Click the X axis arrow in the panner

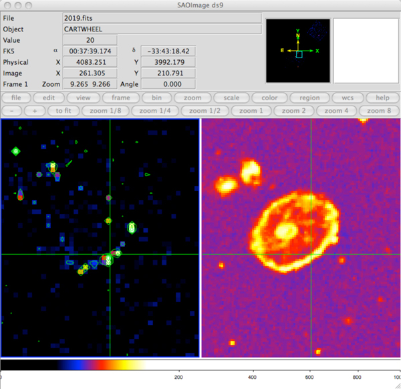pyautogui.click(x=308, y=51)
